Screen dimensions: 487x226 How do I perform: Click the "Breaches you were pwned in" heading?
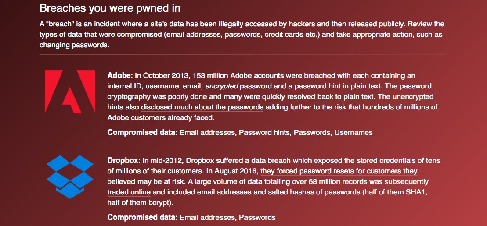pos(110,8)
